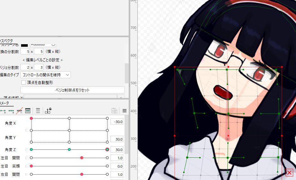Click the top-center red handle of warp bounding box
296x180 pixels.
tap(228, 67)
